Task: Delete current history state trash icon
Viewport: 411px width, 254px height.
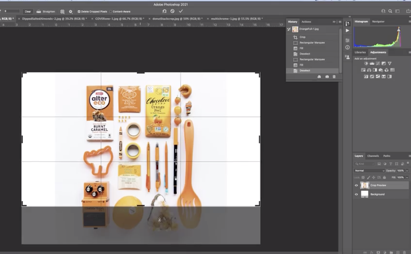Action: 334,77
